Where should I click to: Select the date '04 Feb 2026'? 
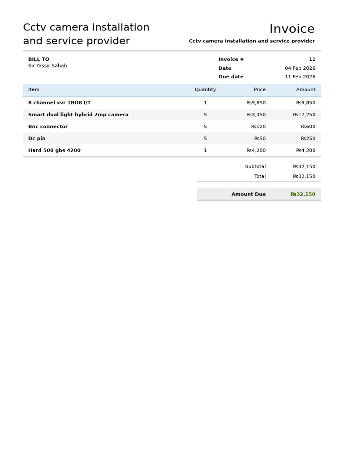pyautogui.click(x=300, y=68)
